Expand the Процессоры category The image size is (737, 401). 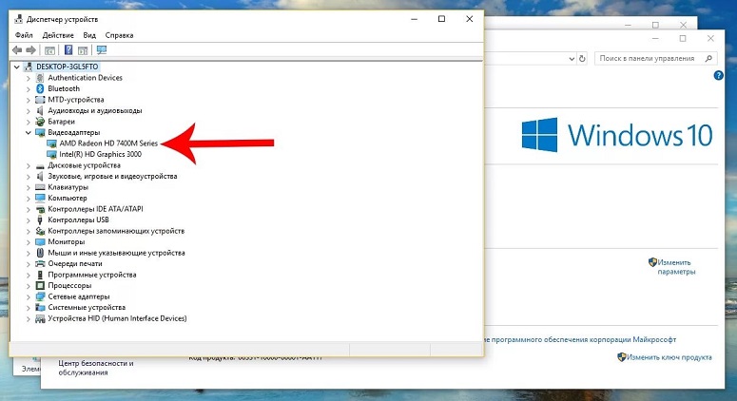tap(29, 286)
